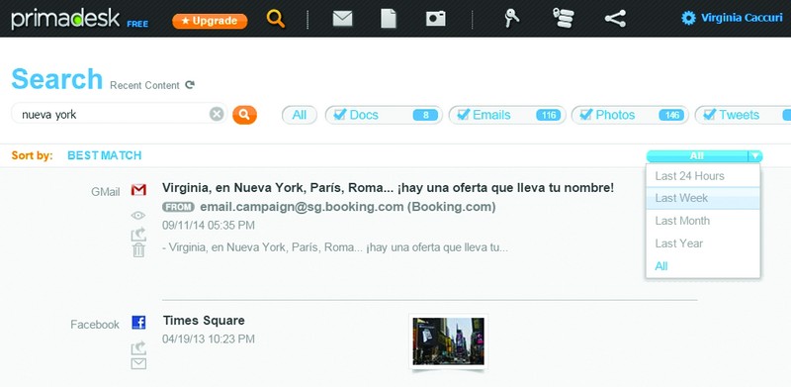Open the Times Square result title
The image size is (791, 387).
tap(204, 321)
